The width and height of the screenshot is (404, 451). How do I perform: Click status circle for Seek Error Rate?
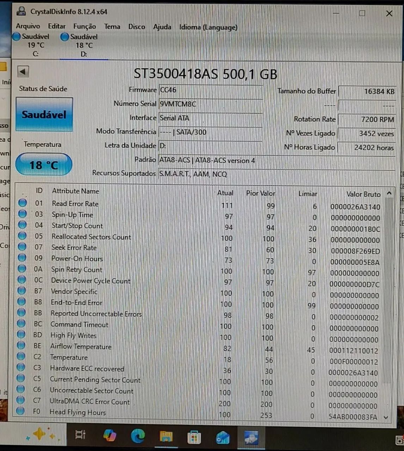(x=22, y=246)
